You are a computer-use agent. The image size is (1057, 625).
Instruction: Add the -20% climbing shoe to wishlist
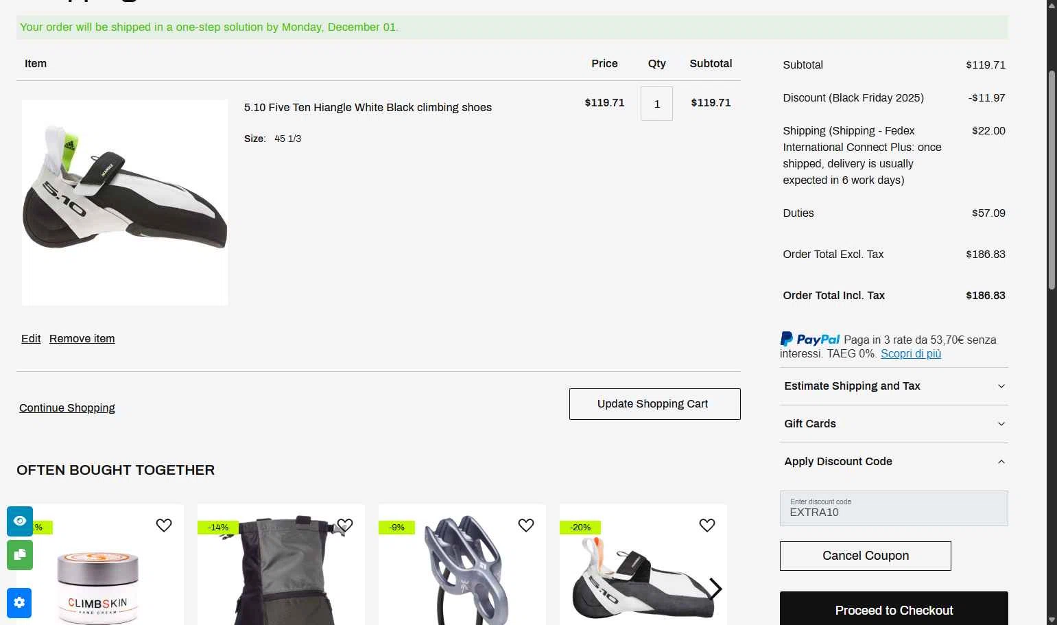point(707,526)
